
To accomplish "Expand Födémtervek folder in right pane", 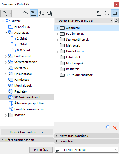I will coord(58,34).
